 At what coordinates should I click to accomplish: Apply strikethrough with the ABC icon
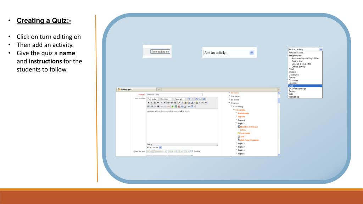click(158, 103)
